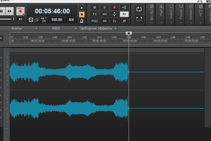Expand the Свободные эффекты dropdown

(98, 28)
